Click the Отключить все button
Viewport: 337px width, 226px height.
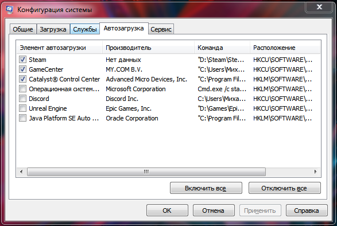click(285, 188)
